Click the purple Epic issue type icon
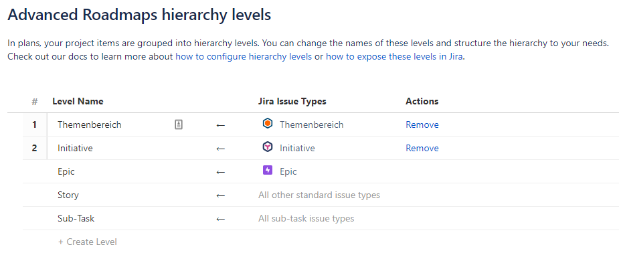Image resolution: width=619 pixels, height=261 pixels. [268, 171]
